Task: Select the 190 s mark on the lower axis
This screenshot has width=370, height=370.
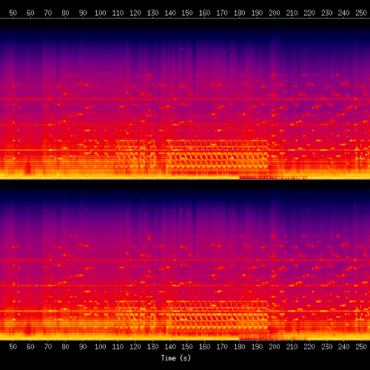Action: [257, 346]
